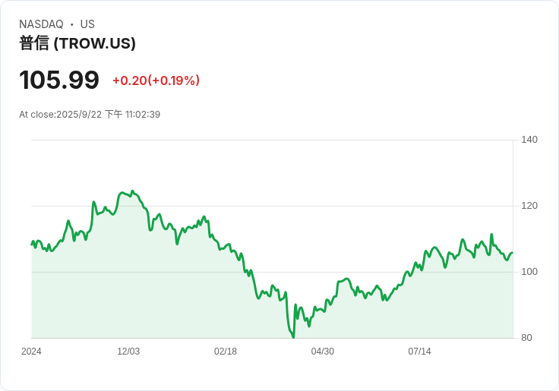Open the 普信 (TROW.US) stock title
The image size is (559, 391).
pos(77,43)
